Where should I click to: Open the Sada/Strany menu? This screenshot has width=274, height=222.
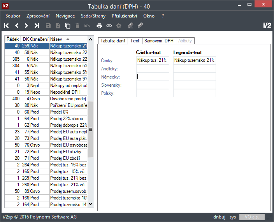[x=93, y=16]
